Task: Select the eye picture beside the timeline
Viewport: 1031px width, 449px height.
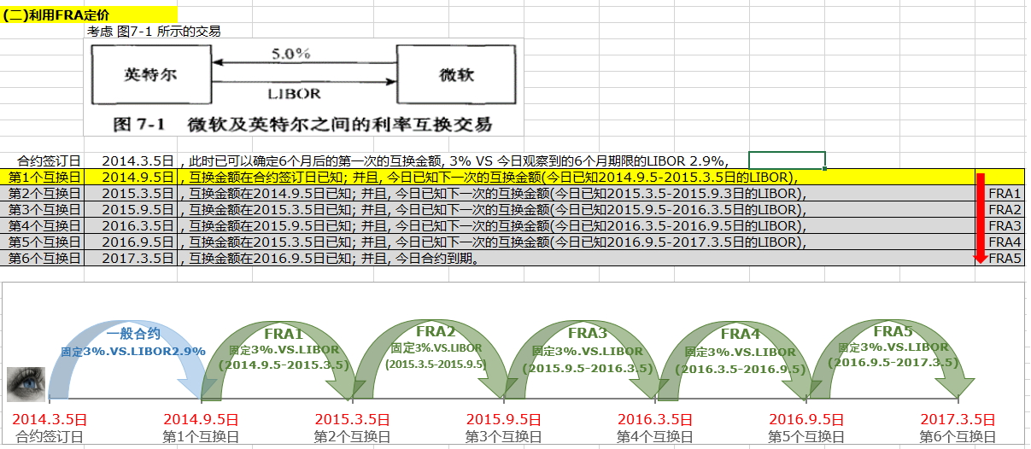Action: (26, 384)
